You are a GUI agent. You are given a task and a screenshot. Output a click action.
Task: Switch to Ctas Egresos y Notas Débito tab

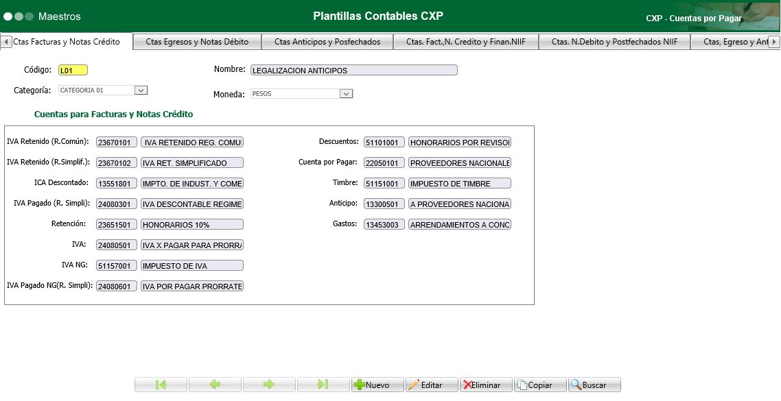197,41
